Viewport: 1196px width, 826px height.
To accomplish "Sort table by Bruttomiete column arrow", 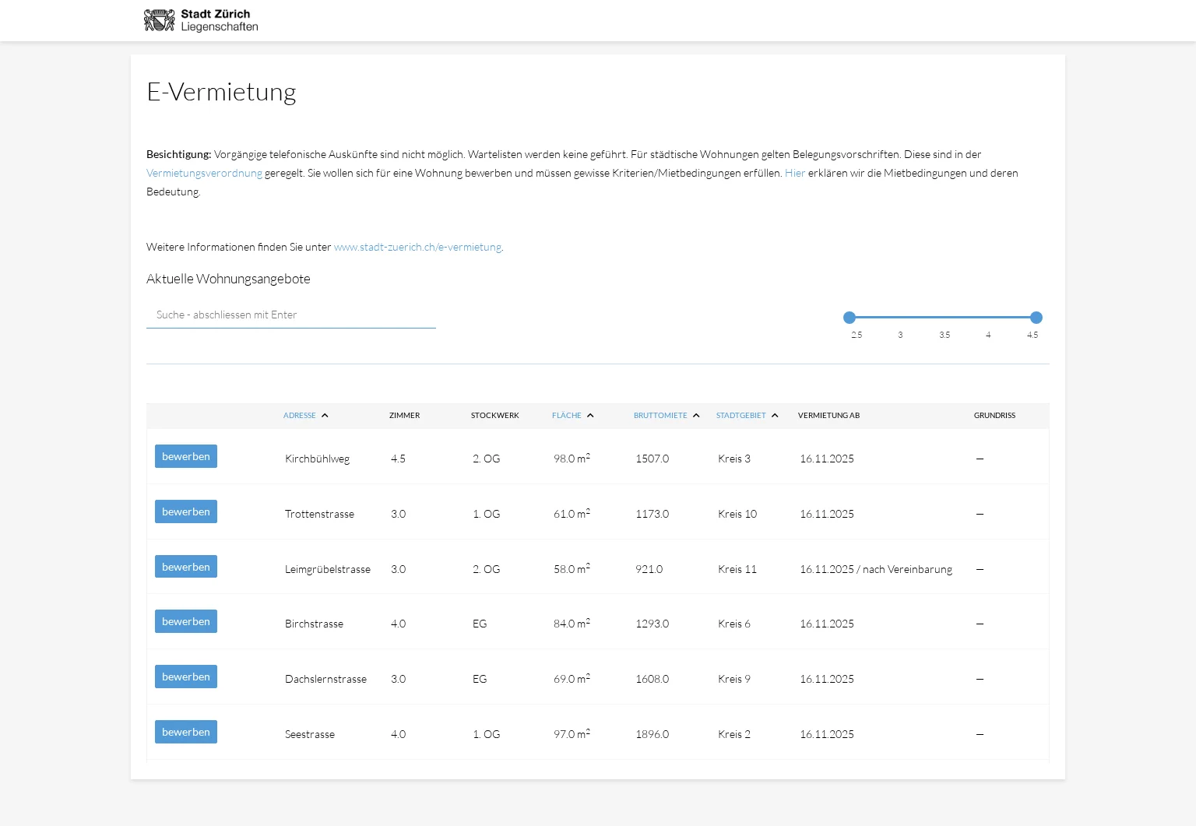I will 696,416.
